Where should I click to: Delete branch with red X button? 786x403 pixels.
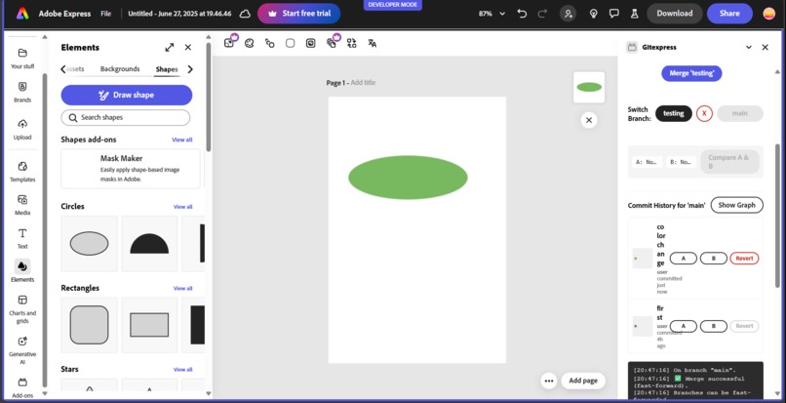point(704,113)
